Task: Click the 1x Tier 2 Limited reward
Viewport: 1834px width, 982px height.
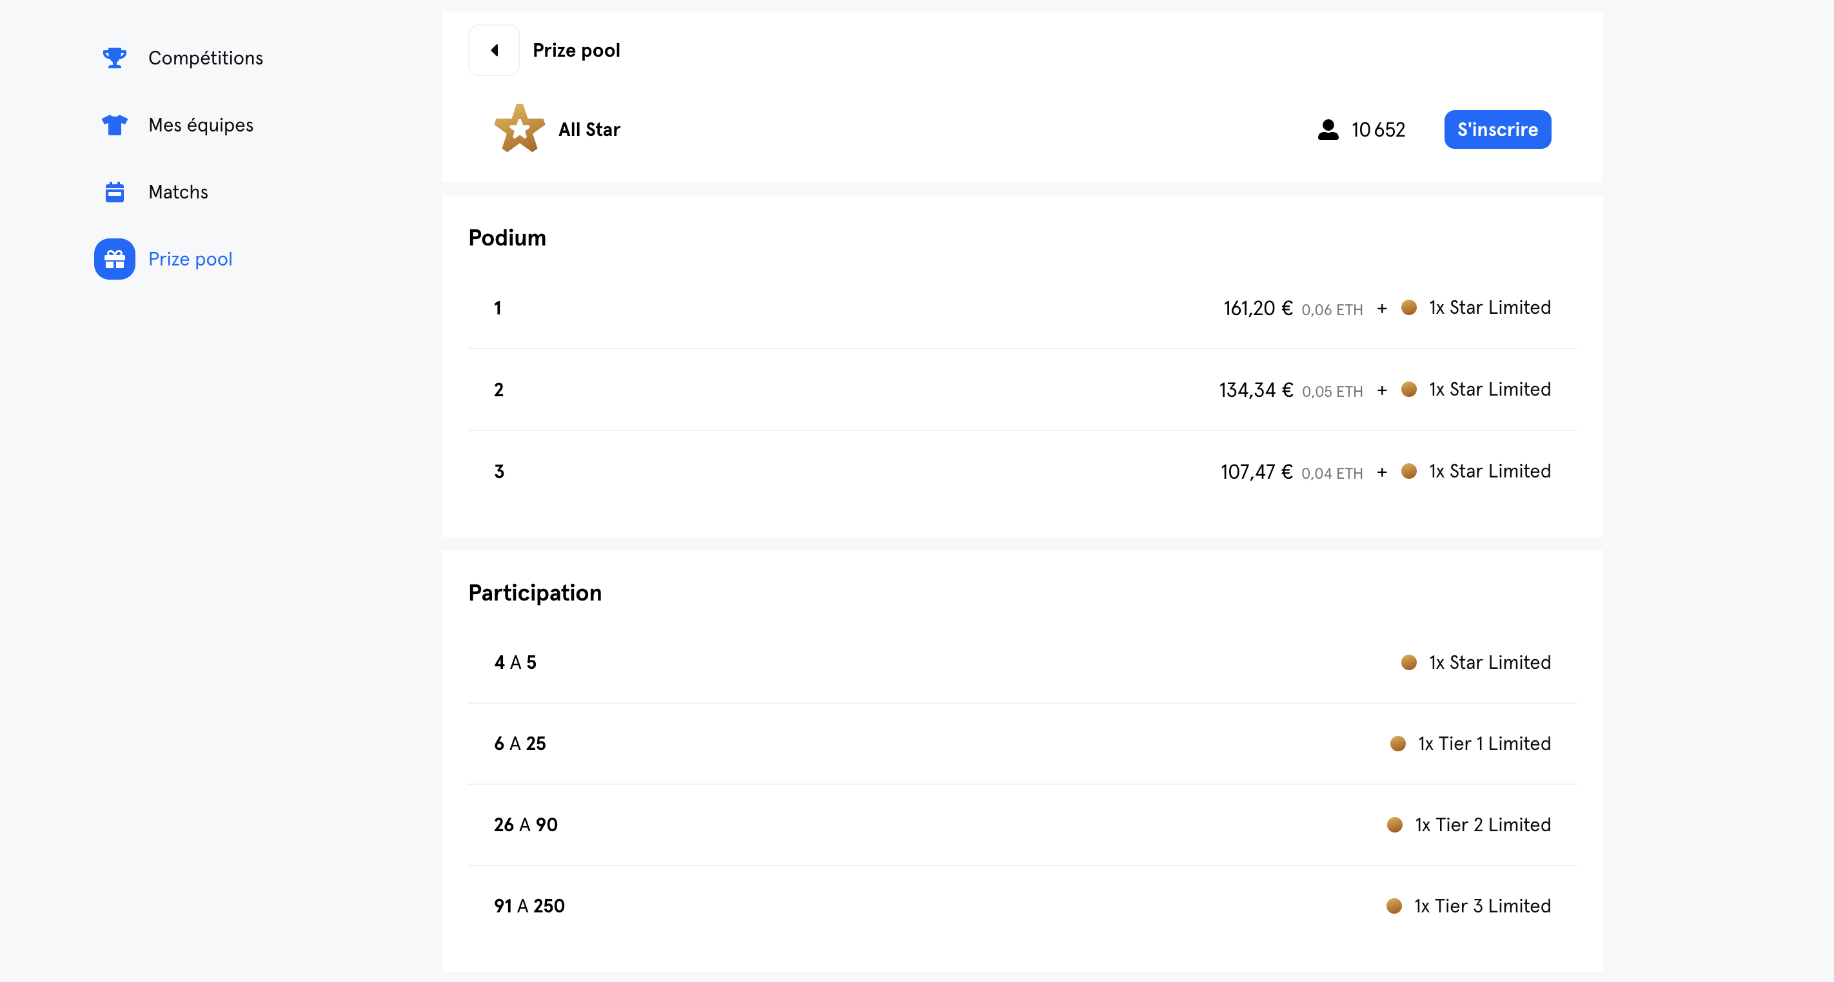Action: click(1483, 825)
